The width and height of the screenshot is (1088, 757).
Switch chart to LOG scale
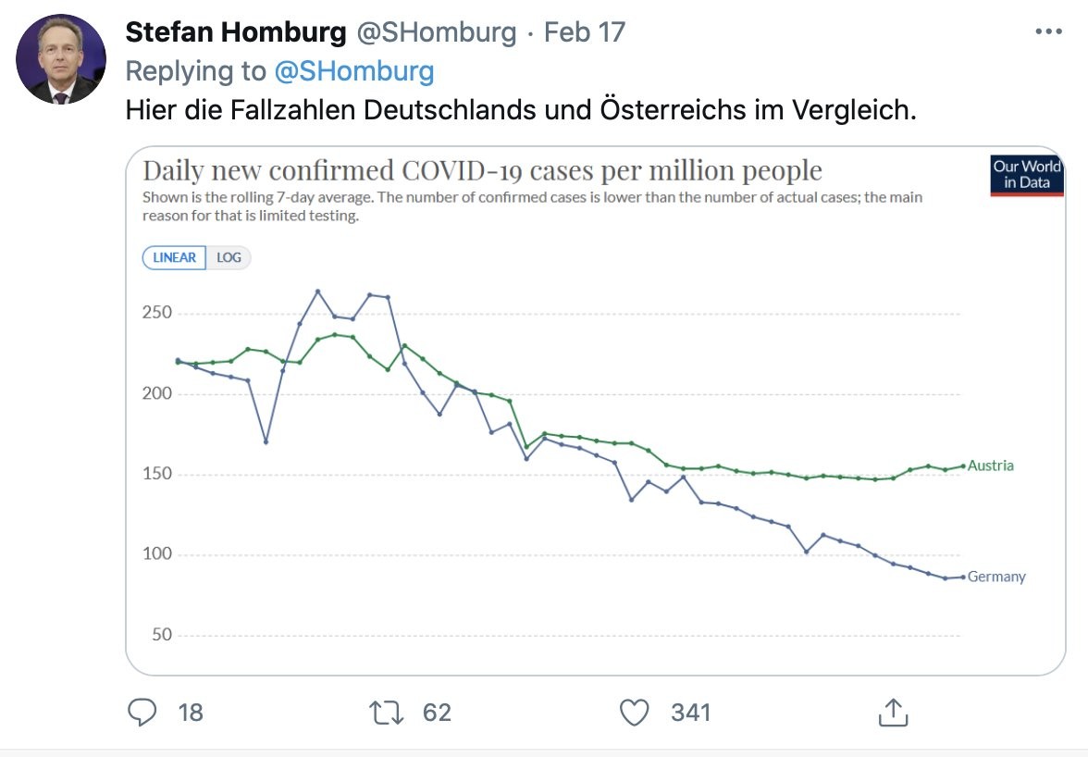(x=229, y=257)
